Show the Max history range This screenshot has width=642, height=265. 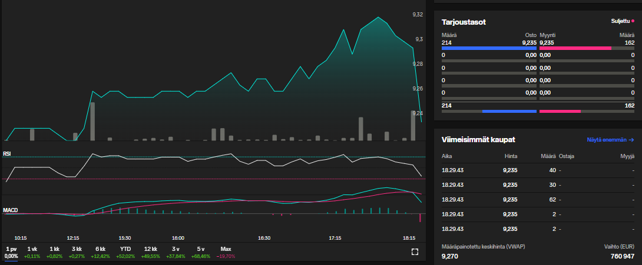click(226, 252)
